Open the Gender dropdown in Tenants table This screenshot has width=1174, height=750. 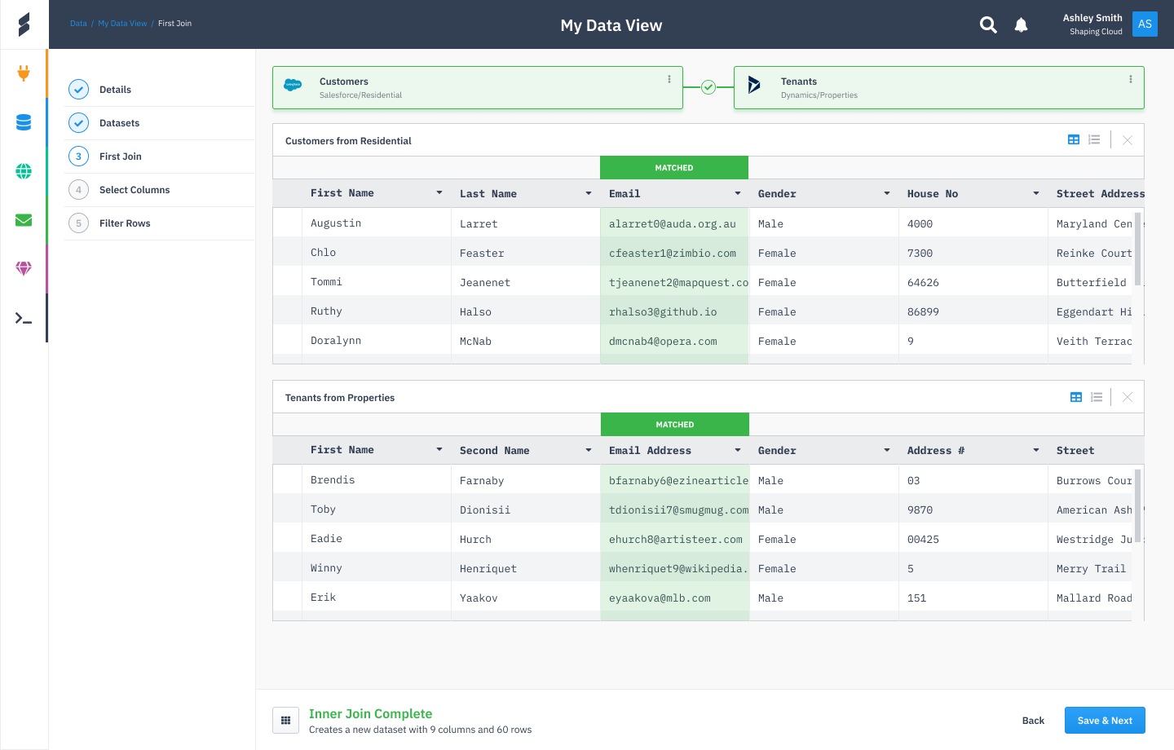click(x=886, y=450)
